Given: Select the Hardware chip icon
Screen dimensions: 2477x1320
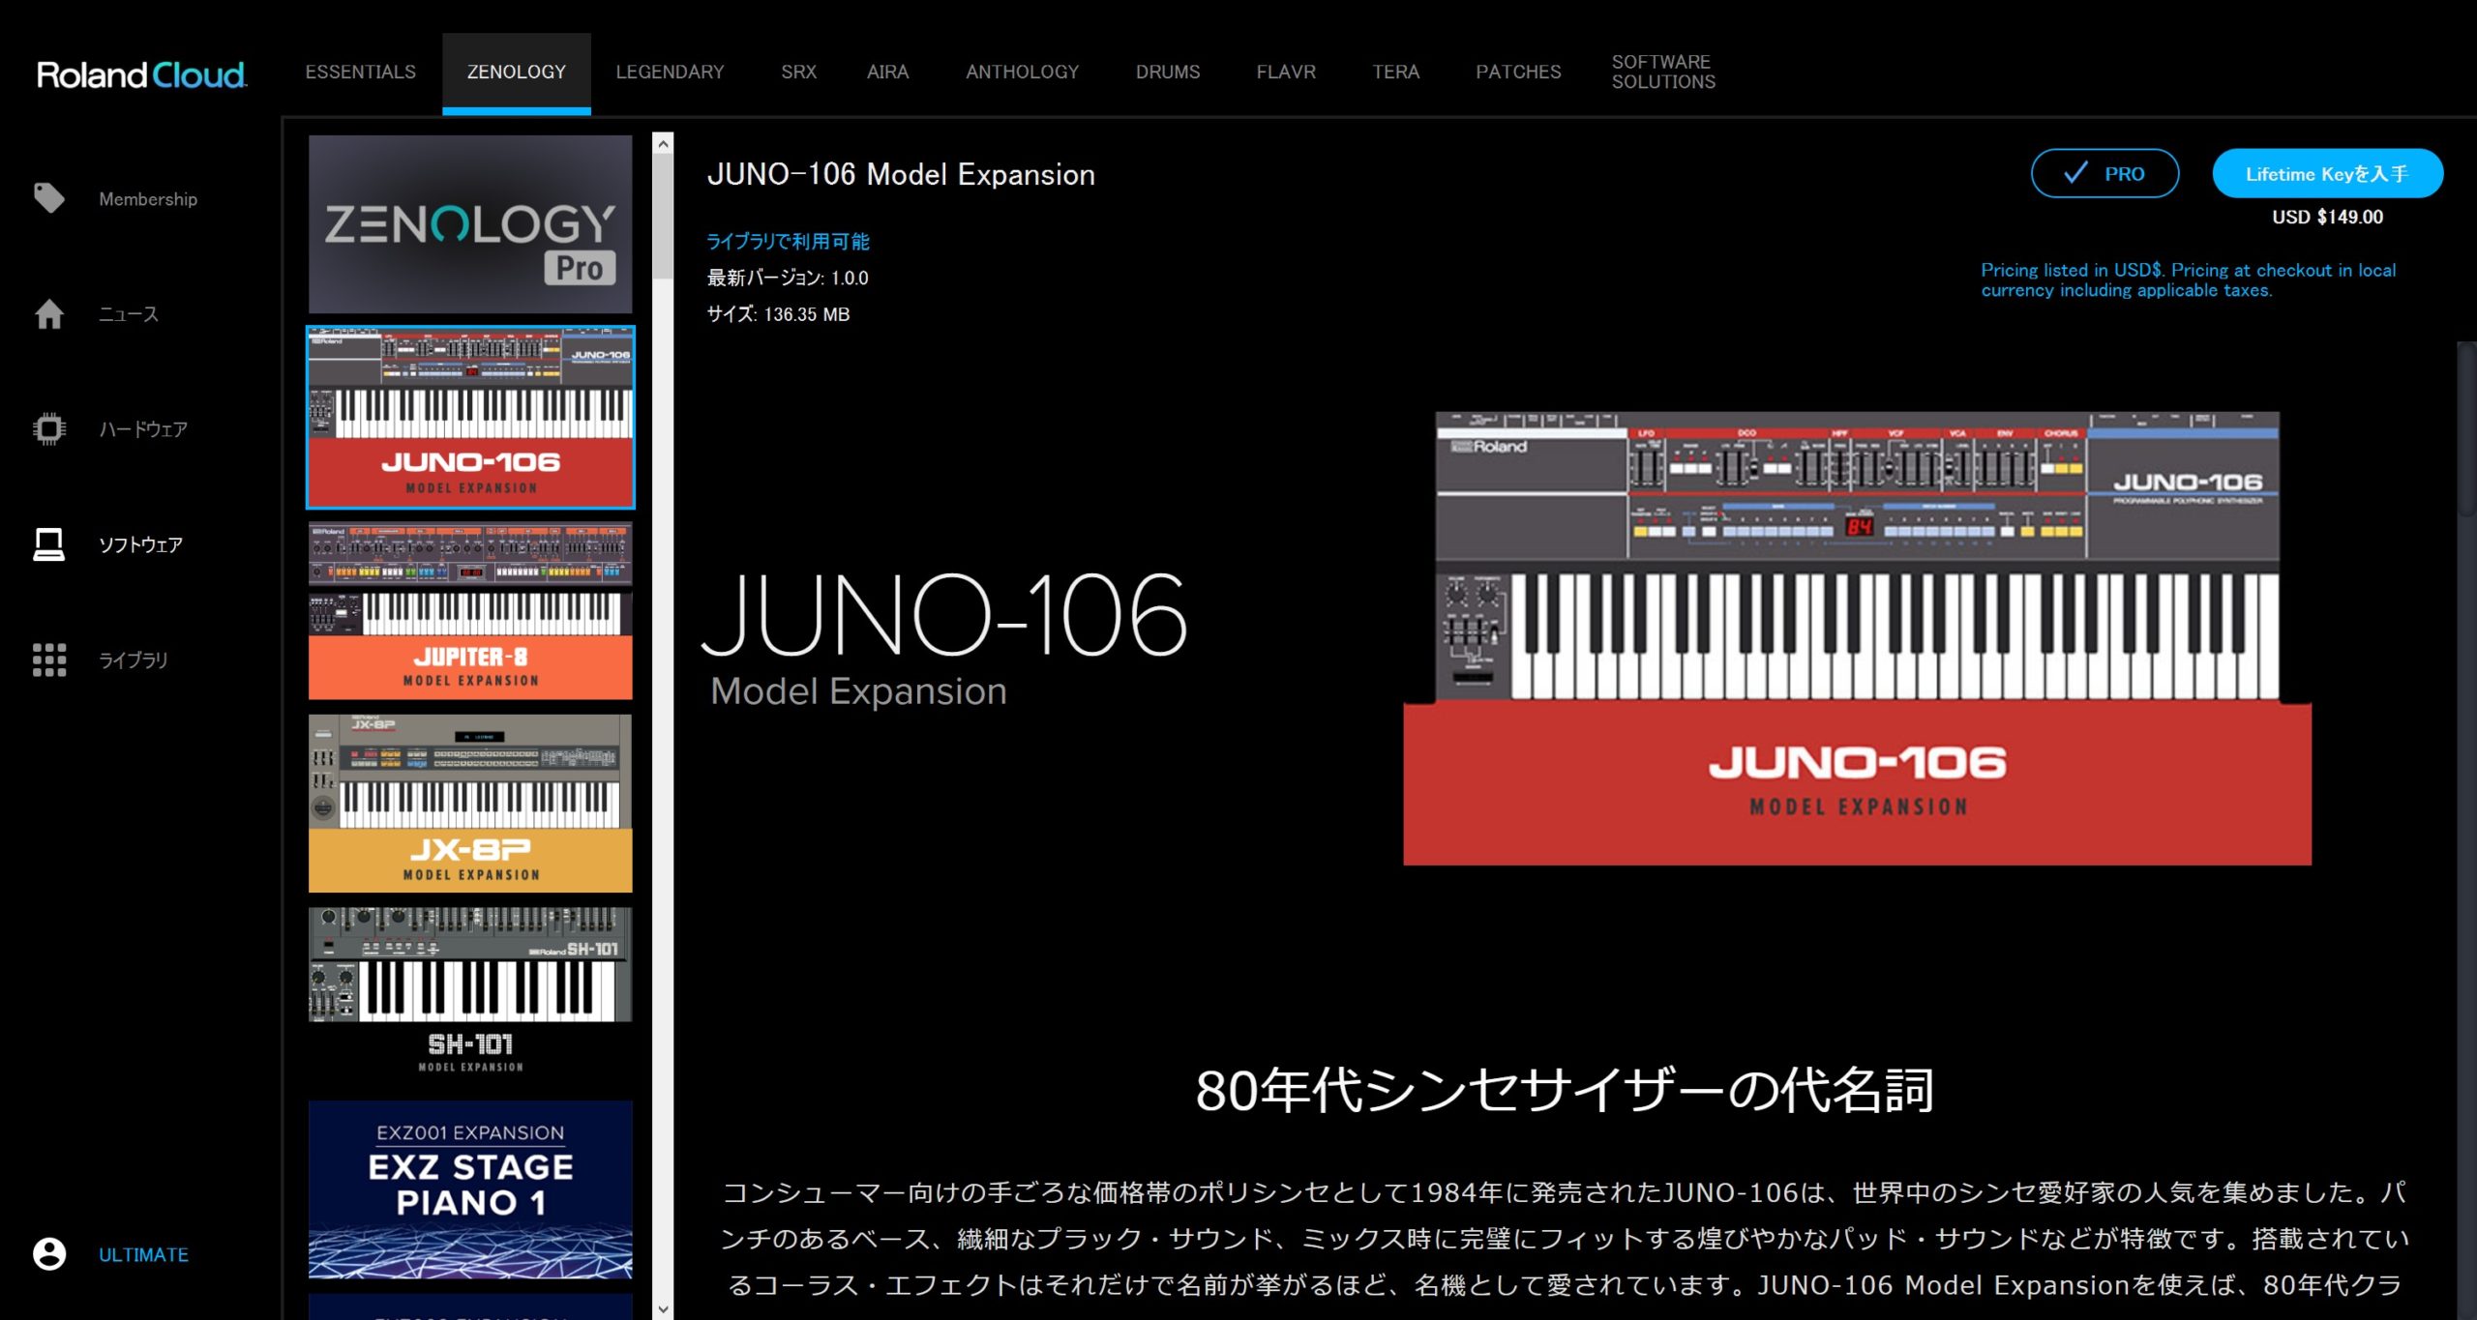Looking at the screenshot, I should [x=49, y=428].
